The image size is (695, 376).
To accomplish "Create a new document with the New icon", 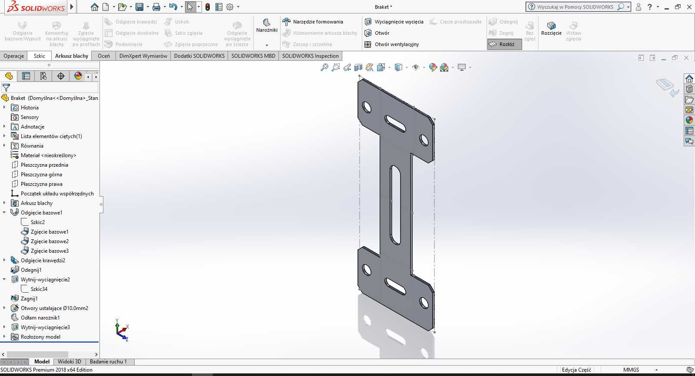I will coord(106,7).
